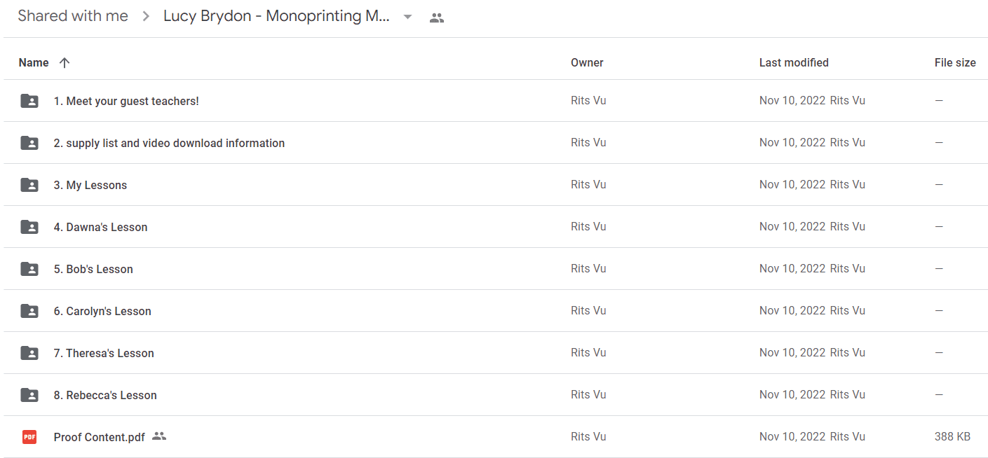Viewport: 988px width, 458px height.
Task: Click the File size column header
Action: 955,62
